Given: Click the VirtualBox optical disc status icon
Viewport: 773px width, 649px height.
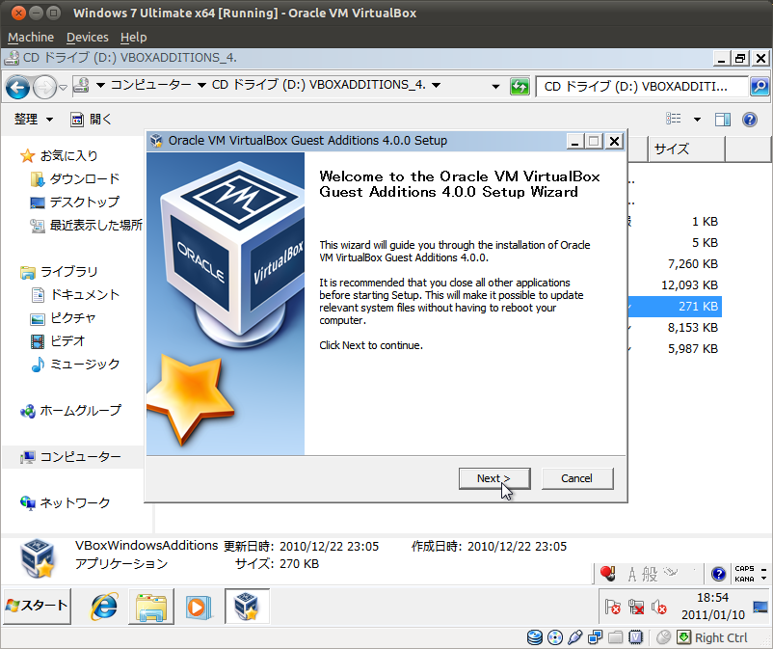Looking at the screenshot, I should click(x=555, y=637).
